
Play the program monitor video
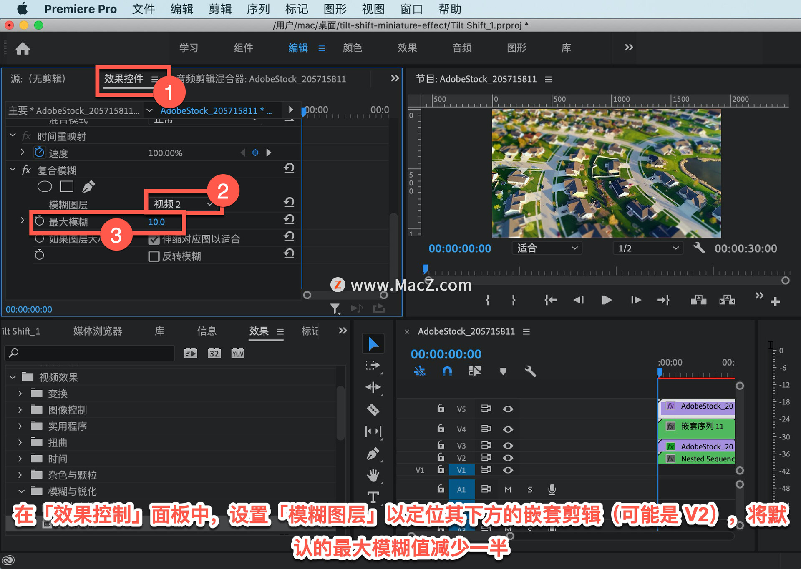(x=607, y=300)
